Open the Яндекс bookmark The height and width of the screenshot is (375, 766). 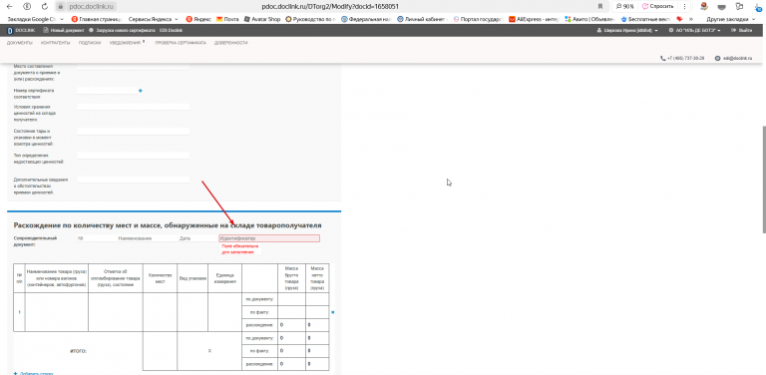[198, 19]
